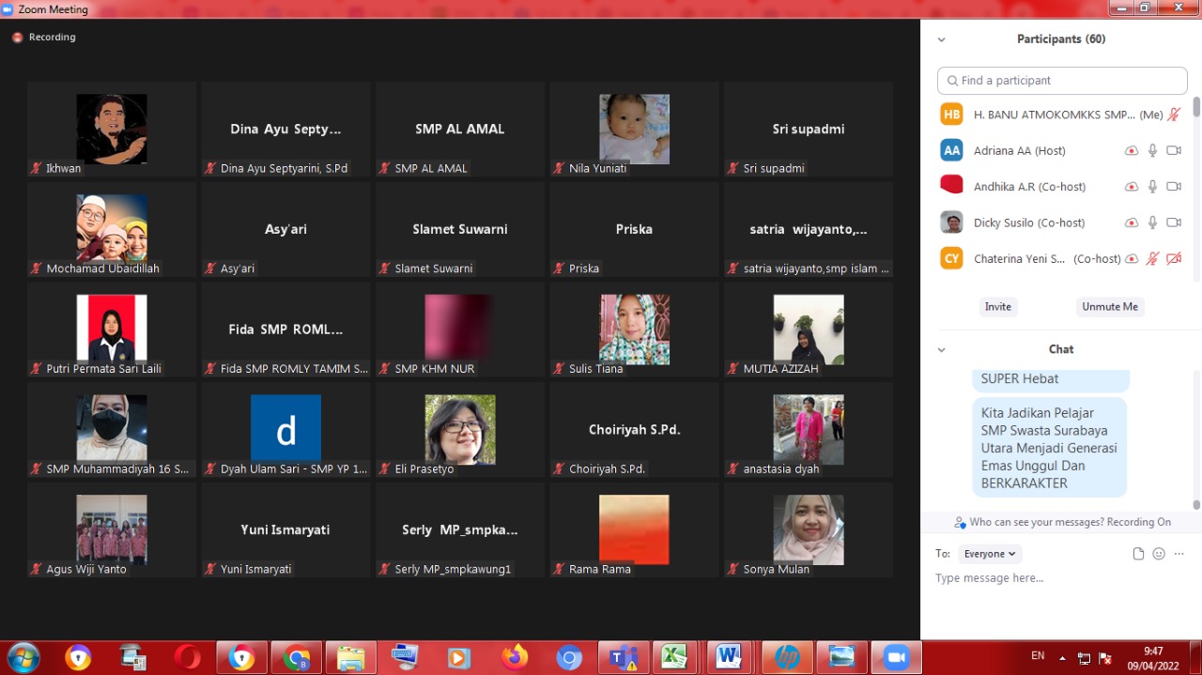Click the file attachment icon in chat
The height and width of the screenshot is (675, 1202).
[x=1138, y=554]
